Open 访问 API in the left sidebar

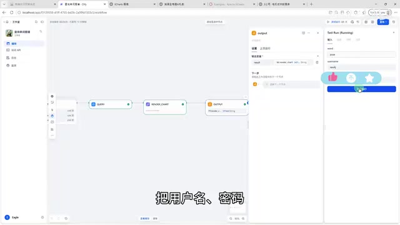pyautogui.click(x=24, y=50)
